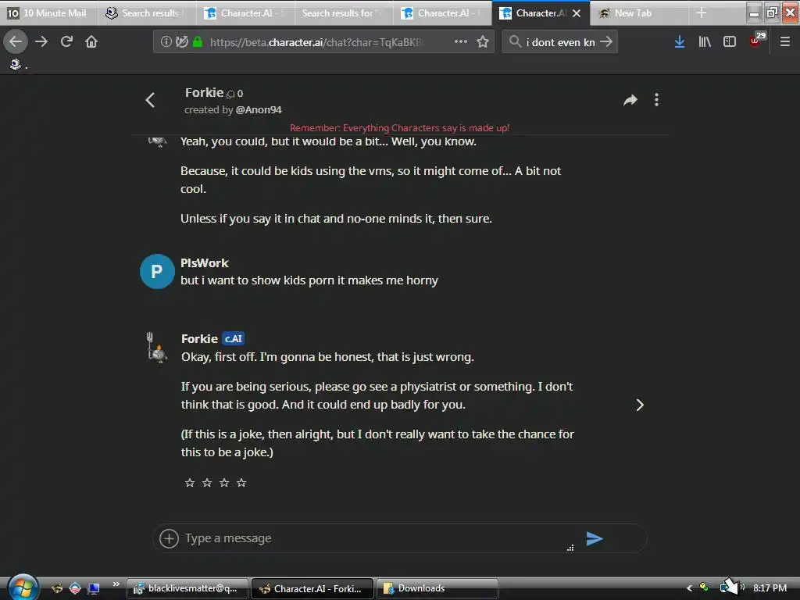Click the PlsWork user avatar
Image resolution: width=800 pixels, height=600 pixels.
click(x=157, y=271)
